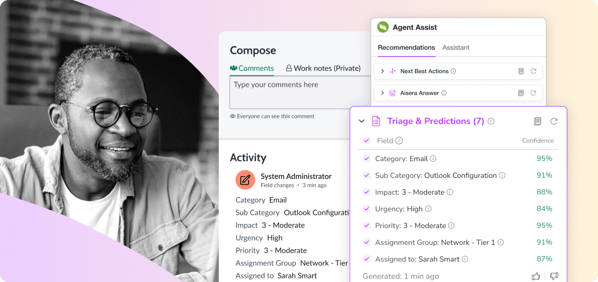Refresh the Triage & Predictions panel
598x282 pixels.
click(554, 121)
